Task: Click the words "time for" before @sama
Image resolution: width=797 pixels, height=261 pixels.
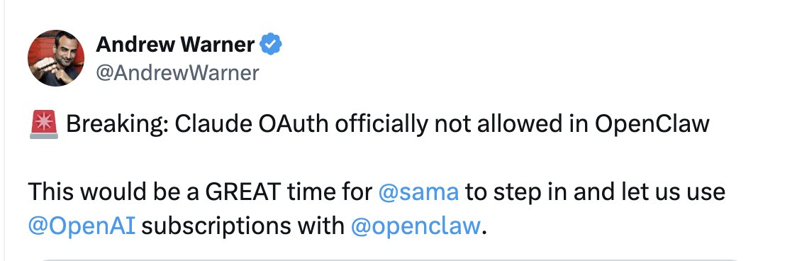Action: click(x=330, y=191)
